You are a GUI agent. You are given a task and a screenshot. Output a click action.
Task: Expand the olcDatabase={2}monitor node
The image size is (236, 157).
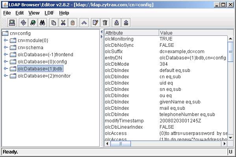6,76
